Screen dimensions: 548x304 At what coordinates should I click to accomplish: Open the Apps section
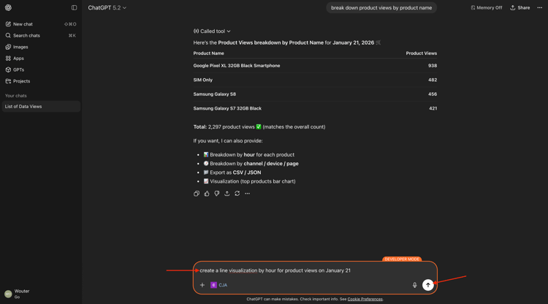[41, 58]
